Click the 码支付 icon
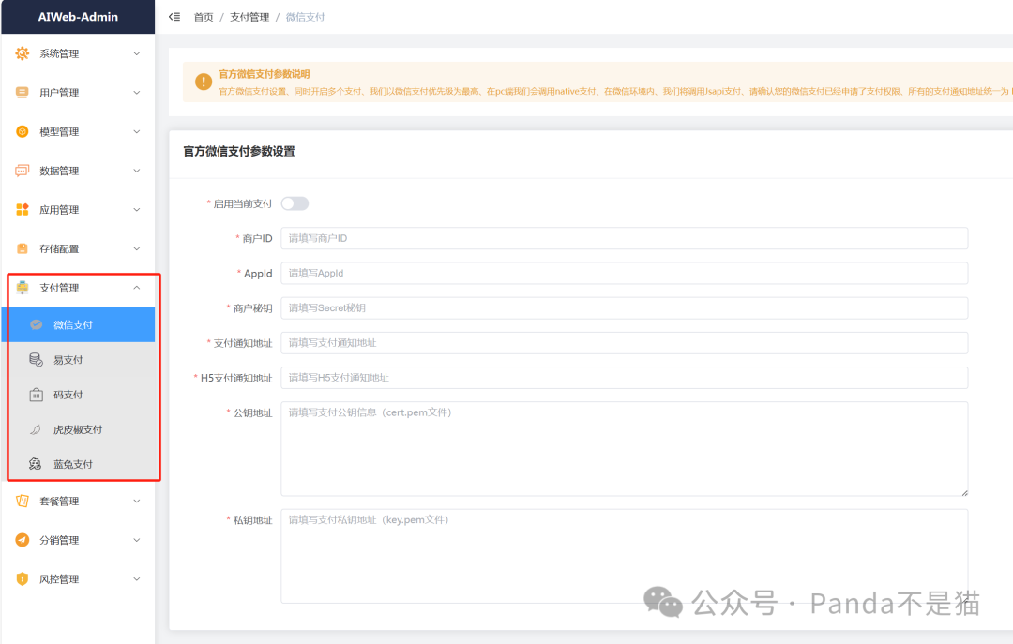The width and height of the screenshot is (1013, 644). click(x=37, y=395)
